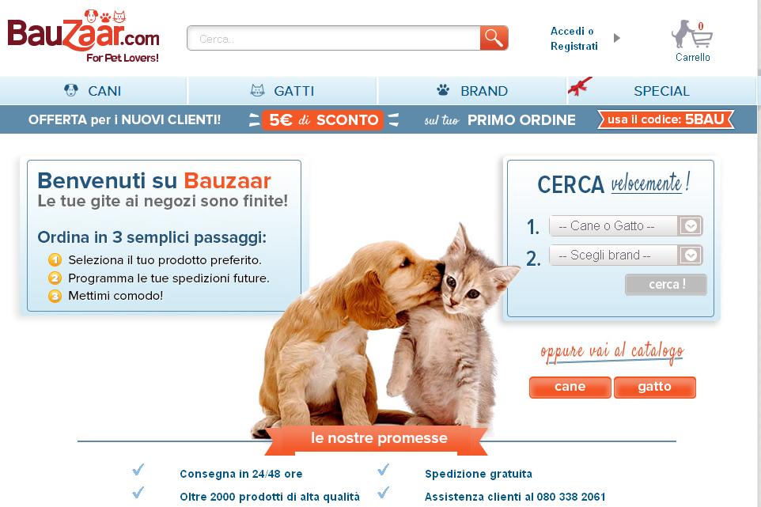Viewport: 761px width, 507px height.
Task: Expand the Cane o Gatto dropdown
Action: tap(626, 226)
